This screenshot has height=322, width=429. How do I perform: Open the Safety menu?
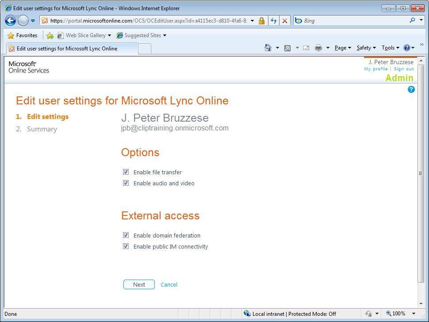[x=366, y=48]
